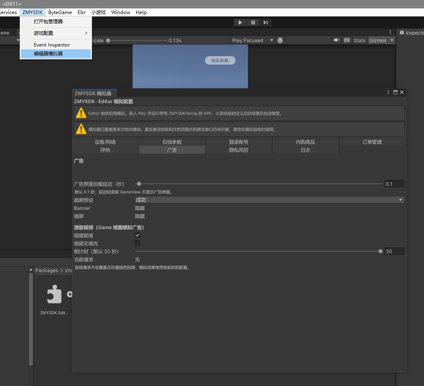
Task: Click the countdown value field 30
Action: [395, 251]
